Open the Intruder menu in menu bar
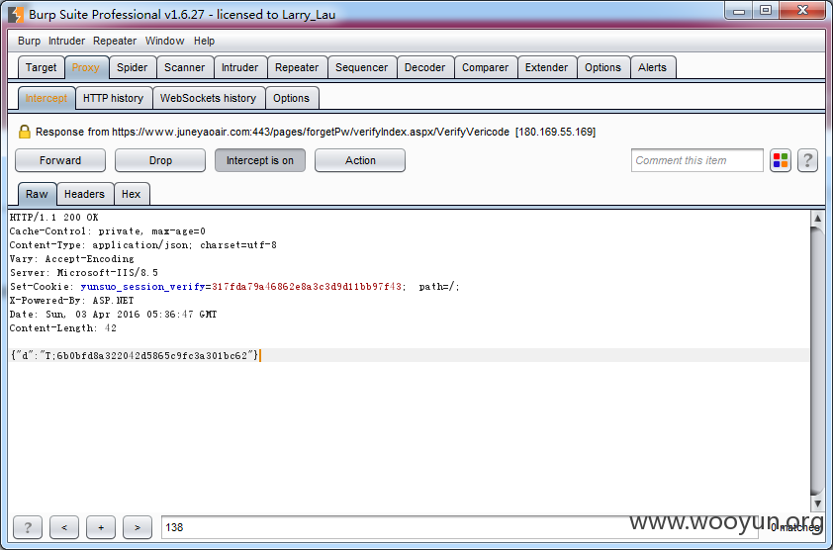 pos(66,41)
